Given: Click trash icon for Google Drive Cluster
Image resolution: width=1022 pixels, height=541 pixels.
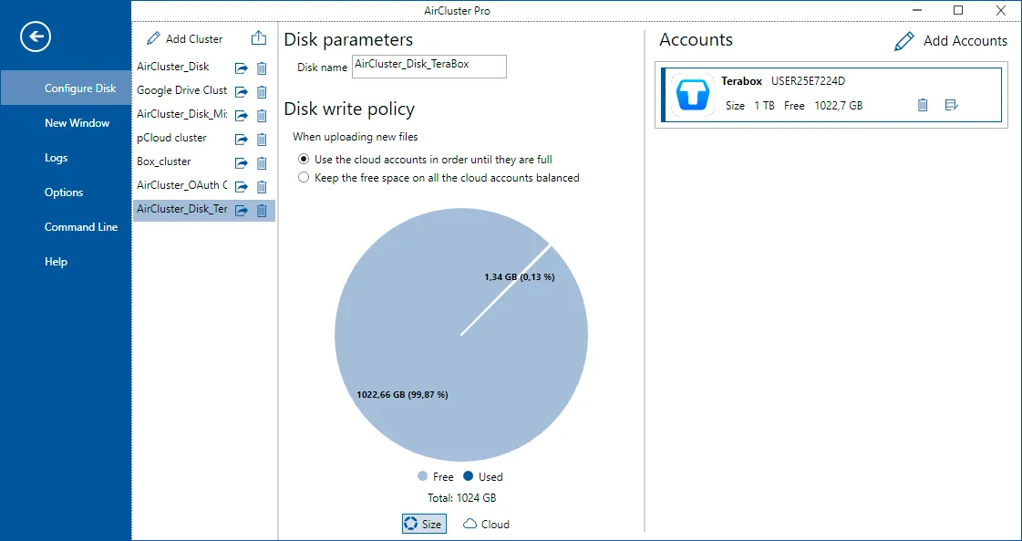Looking at the screenshot, I should (262, 91).
